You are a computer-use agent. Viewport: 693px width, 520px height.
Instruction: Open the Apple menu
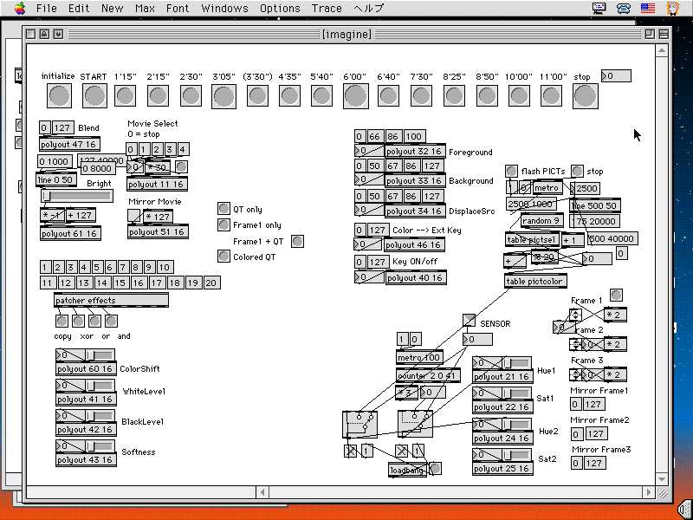coord(20,8)
